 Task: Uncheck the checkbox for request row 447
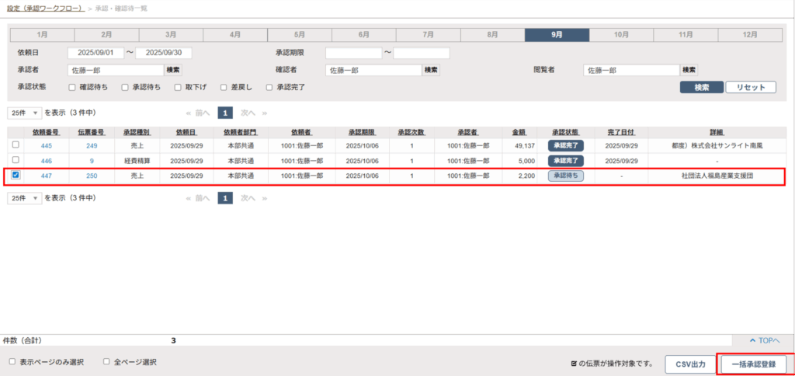[16, 176]
